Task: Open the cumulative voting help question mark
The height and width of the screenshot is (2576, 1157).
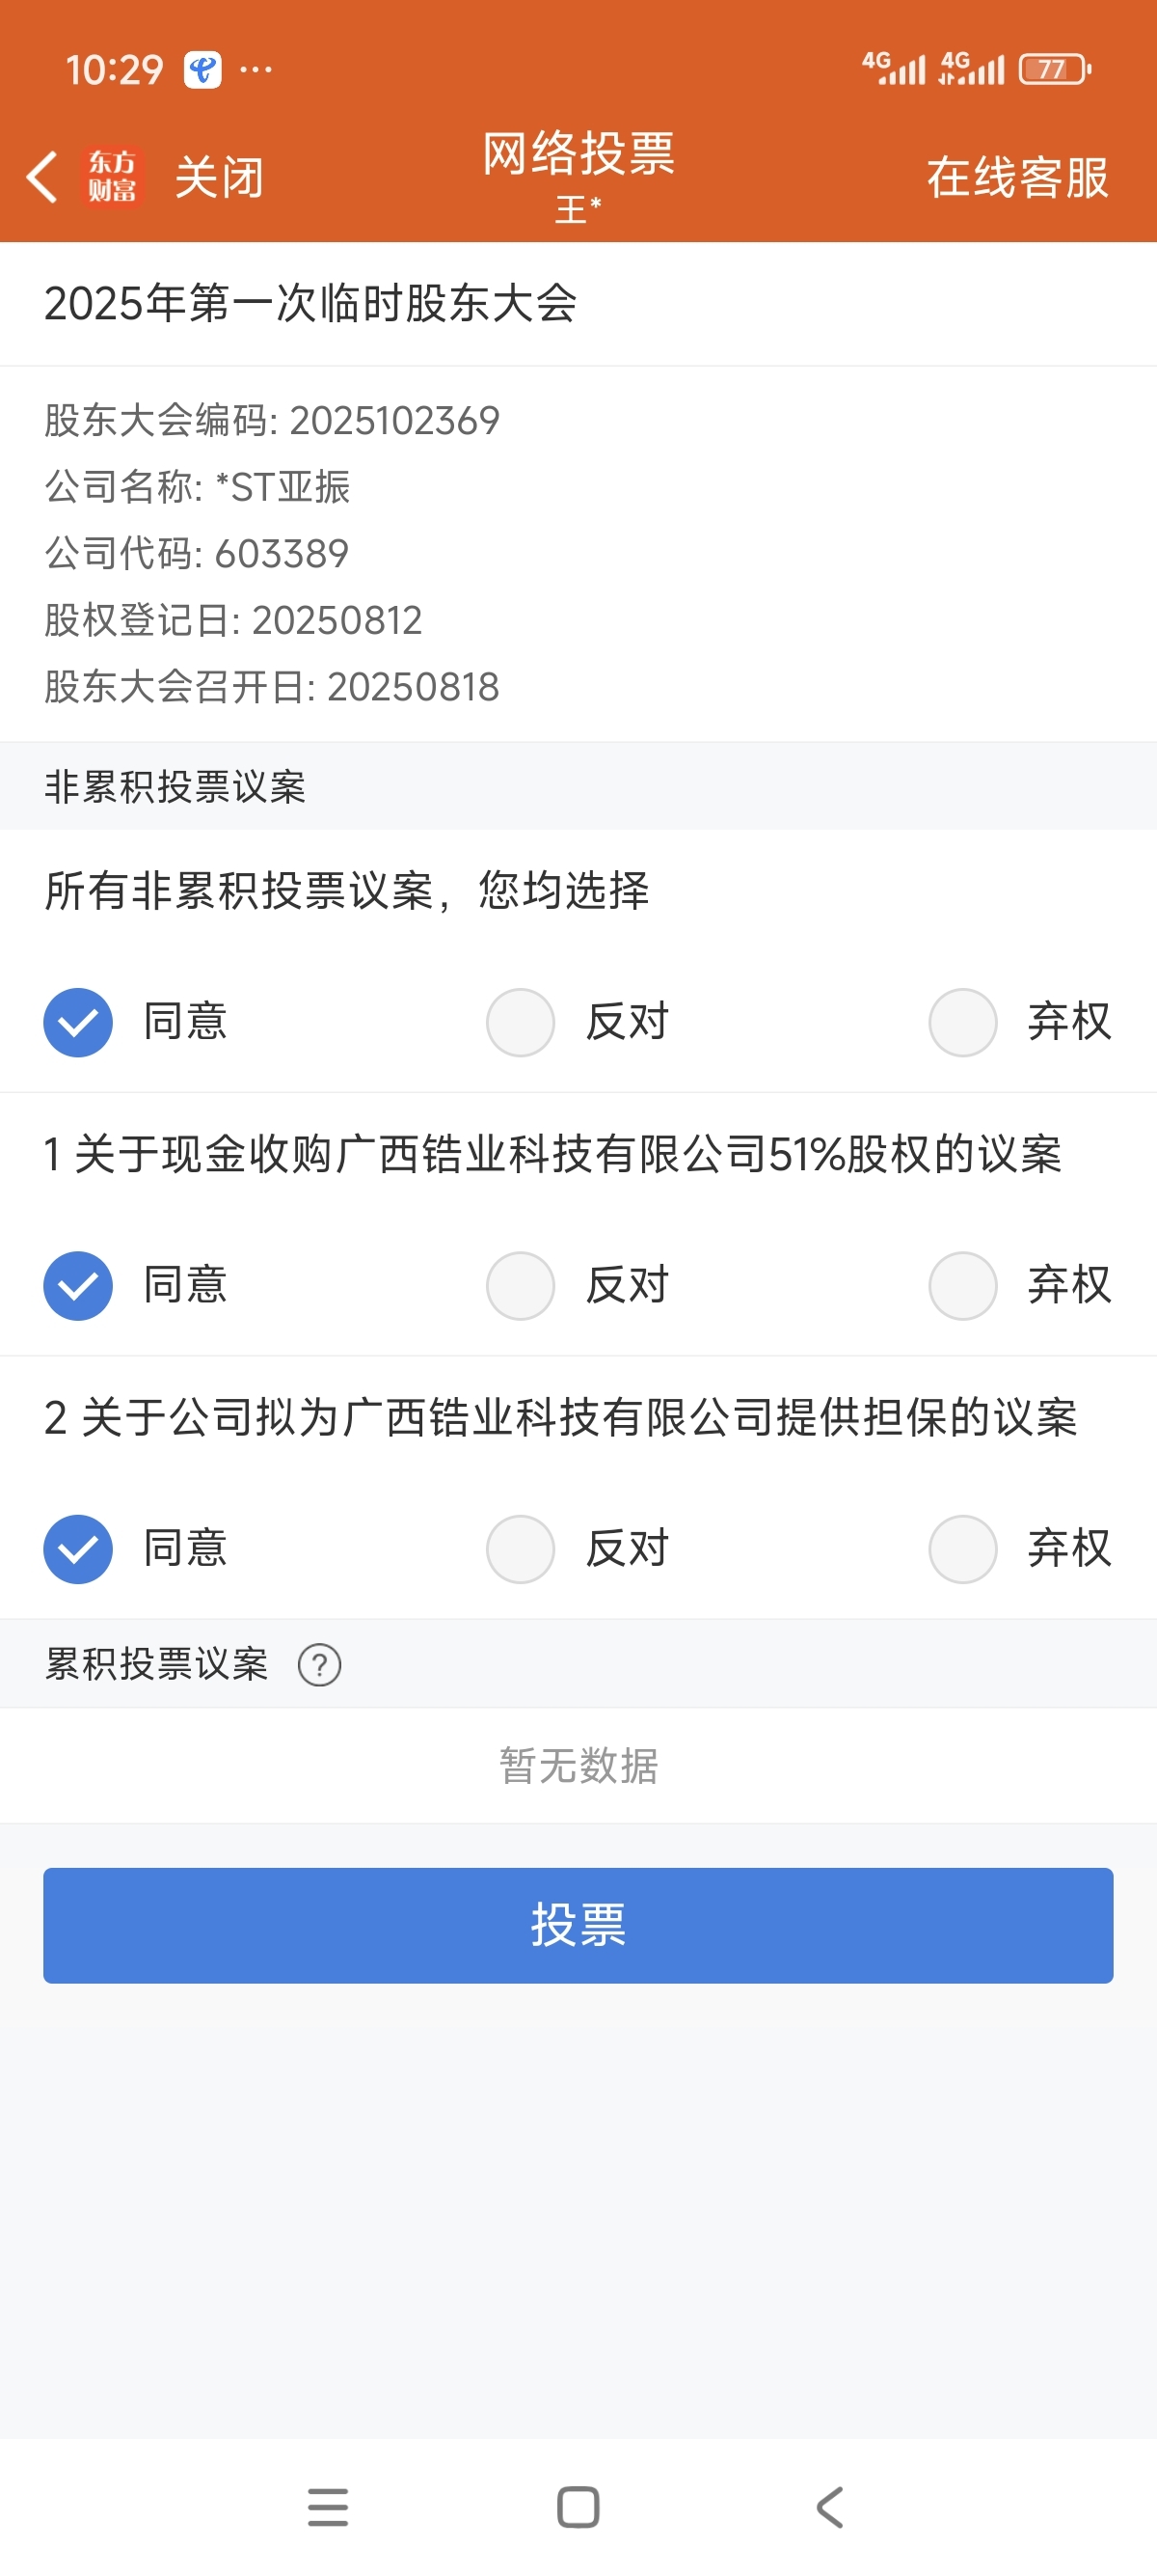Action: [x=320, y=1665]
